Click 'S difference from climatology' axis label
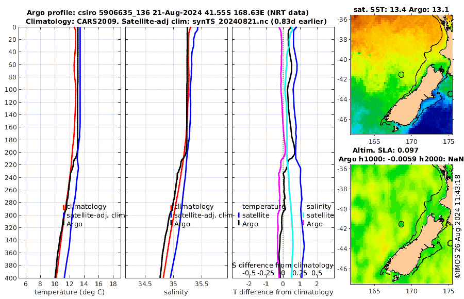 click(283, 265)
